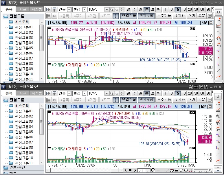The height and width of the screenshot is (175, 224).
Task: Click the zoom-in magnifier in the bottom bar
Action: click(x=186, y=170)
